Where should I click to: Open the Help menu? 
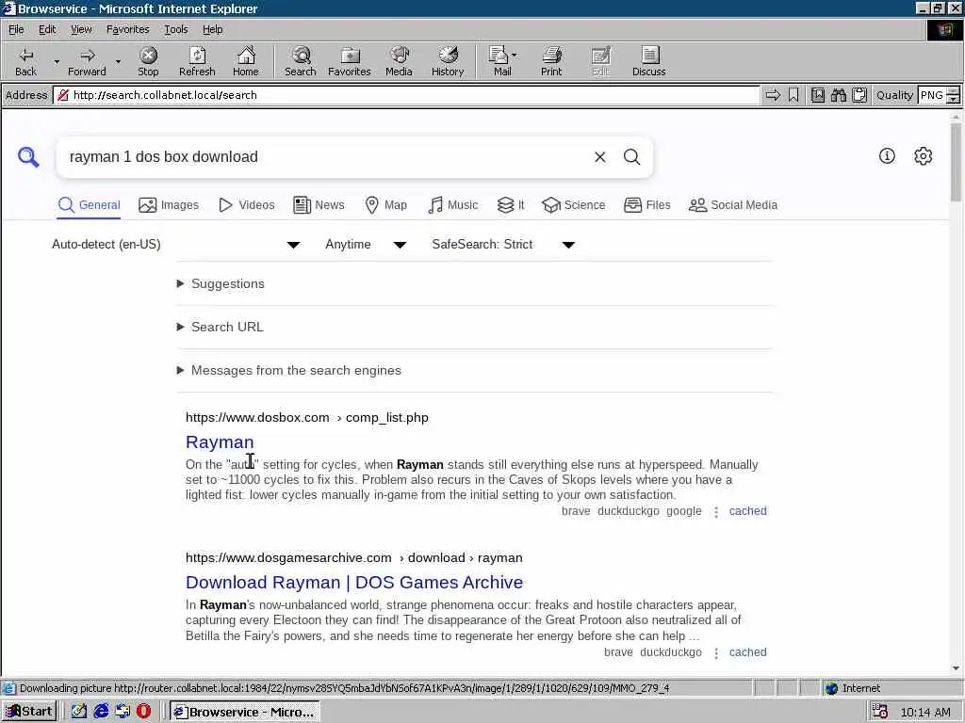coord(212,29)
